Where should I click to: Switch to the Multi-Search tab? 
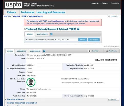(42, 34)
